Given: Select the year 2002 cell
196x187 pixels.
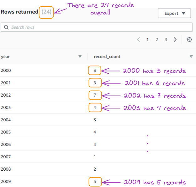Looking at the screenshot, I should coord(6,95).
